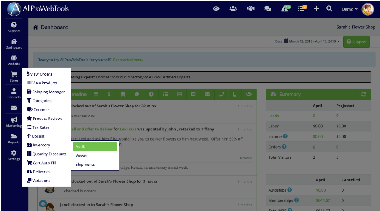Open Settings gear in left sidebar
The image size is (380, 211).
coord(14,155)
